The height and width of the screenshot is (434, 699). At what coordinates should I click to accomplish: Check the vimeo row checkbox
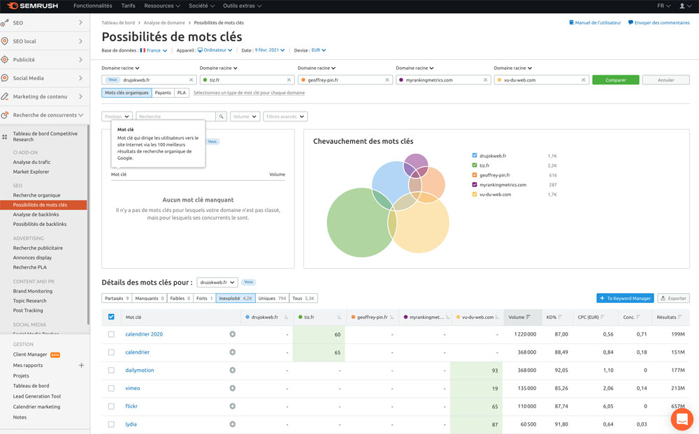111,388
